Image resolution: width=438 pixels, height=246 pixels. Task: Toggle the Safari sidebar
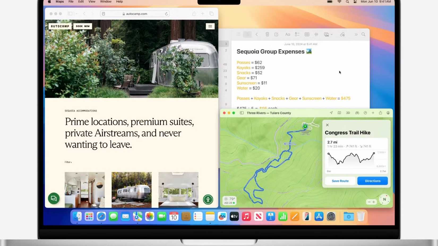(70, 14)
